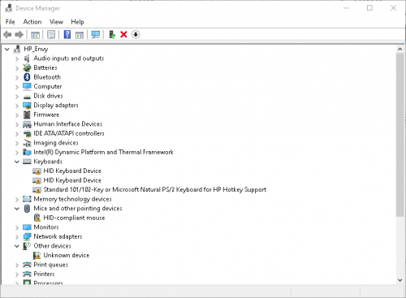
Task: Click the scrollbar down arrow
Action: [400, 280]
